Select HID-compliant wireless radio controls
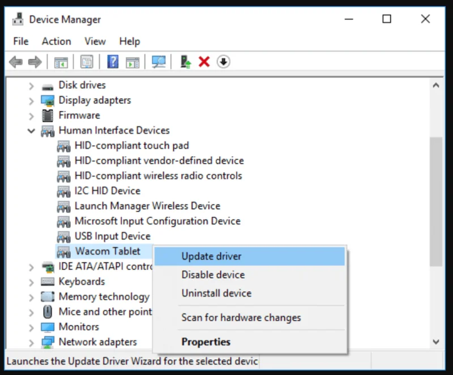This screenshot has width=453, height=375. coord(159,175)
